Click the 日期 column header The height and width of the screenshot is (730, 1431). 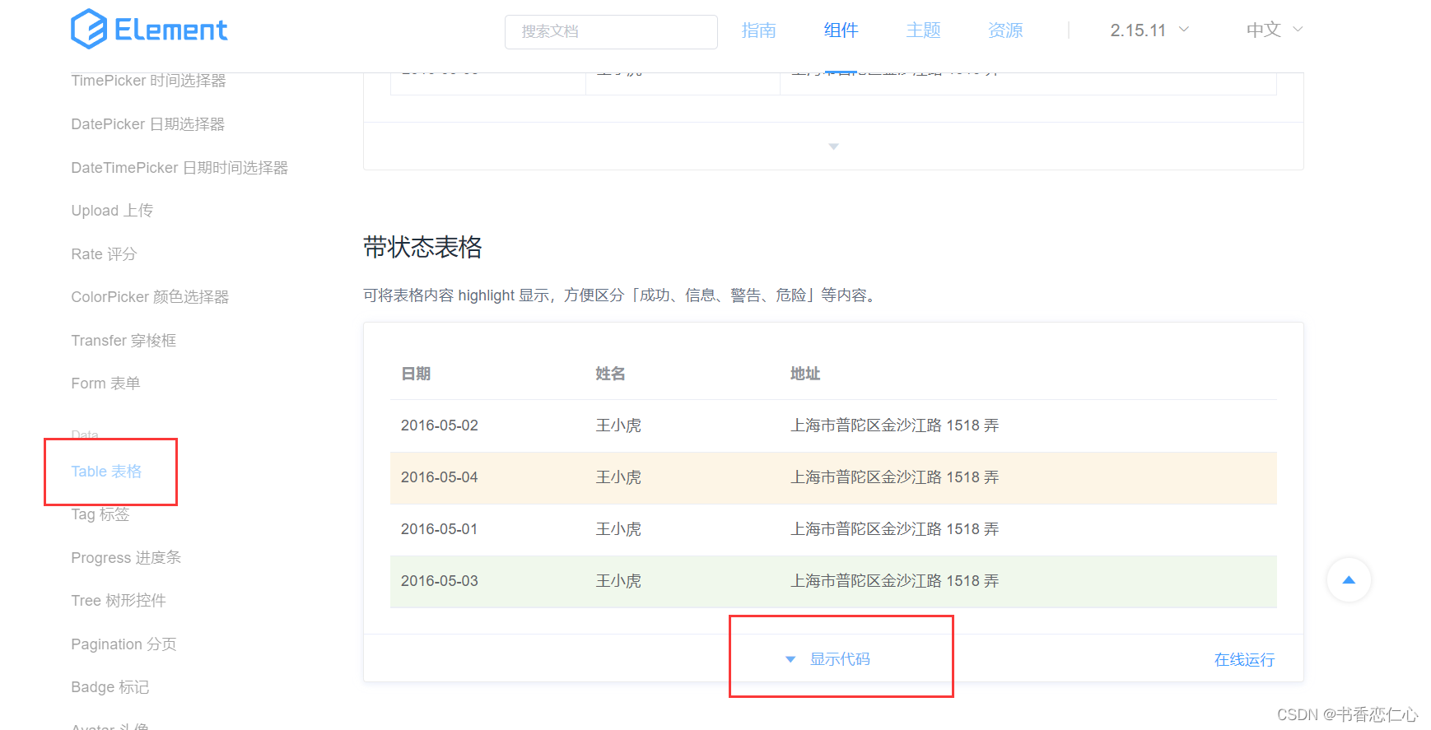[416, 374]
